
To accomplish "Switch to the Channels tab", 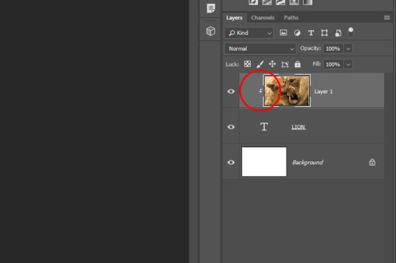I will coord(263,18).
